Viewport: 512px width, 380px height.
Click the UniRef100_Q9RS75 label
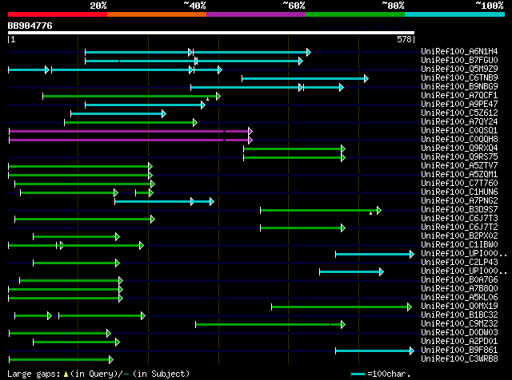pos(459,157)
